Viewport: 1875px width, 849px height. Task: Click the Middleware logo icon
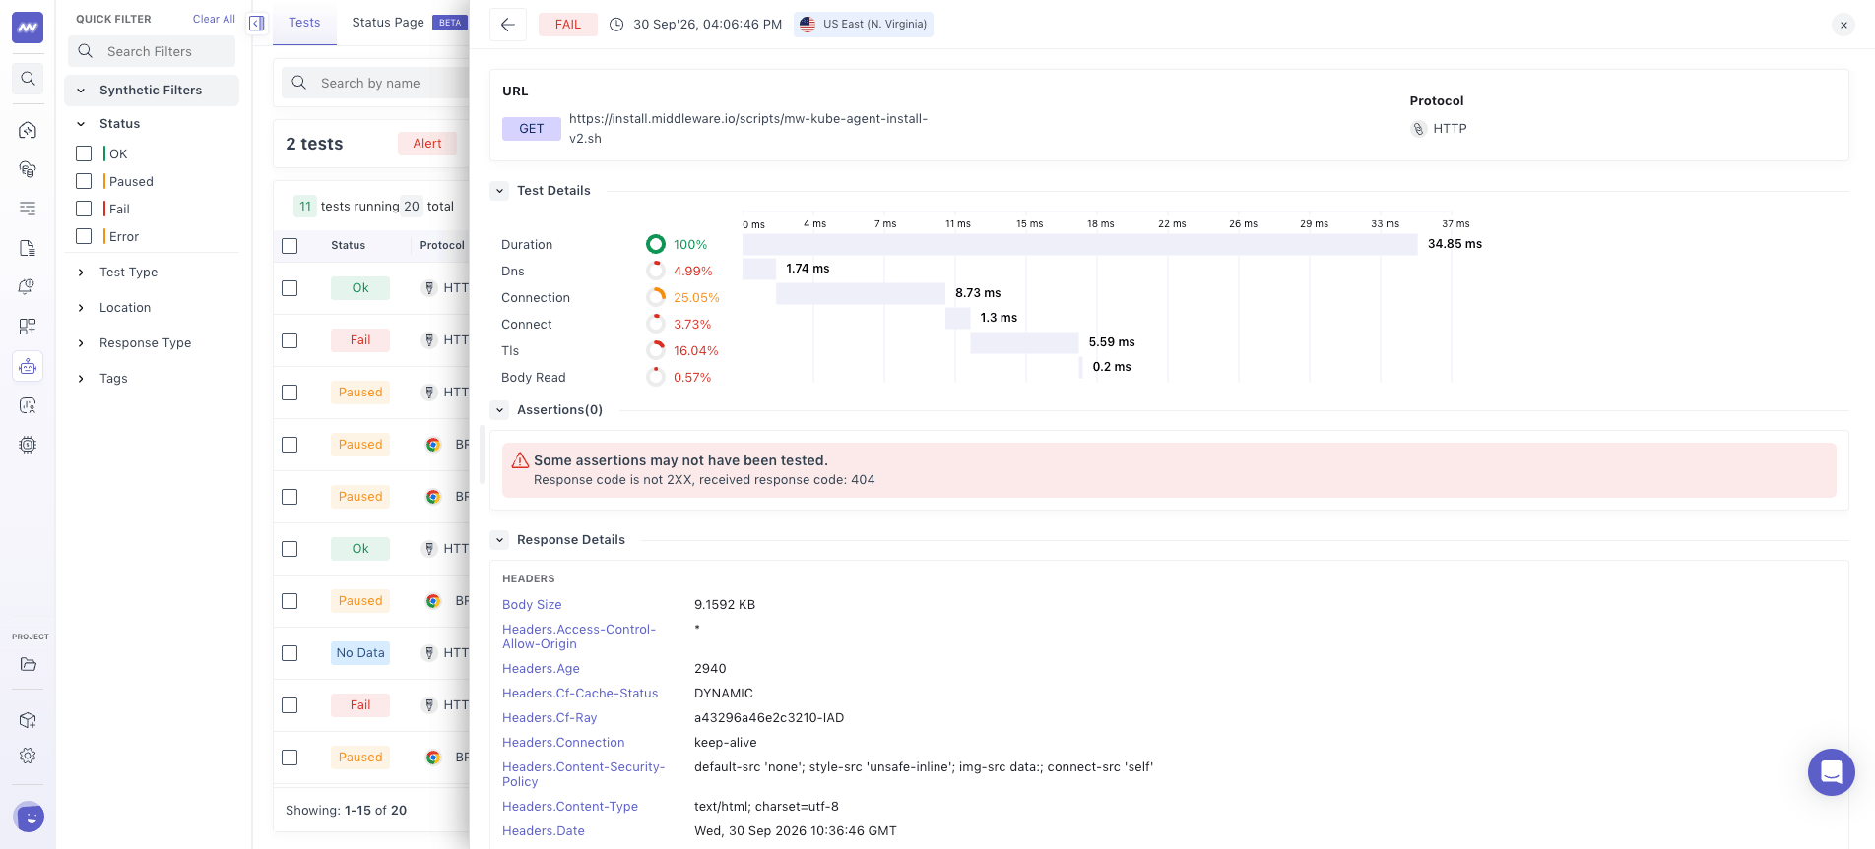[28, 28]
